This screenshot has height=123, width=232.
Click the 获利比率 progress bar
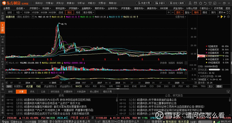pyautogui.click(x=214, y=70)
